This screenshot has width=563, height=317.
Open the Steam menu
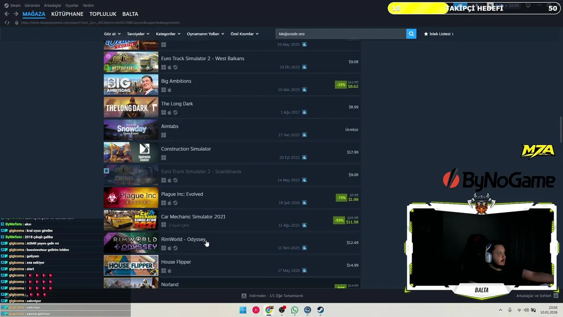[12, 5]
